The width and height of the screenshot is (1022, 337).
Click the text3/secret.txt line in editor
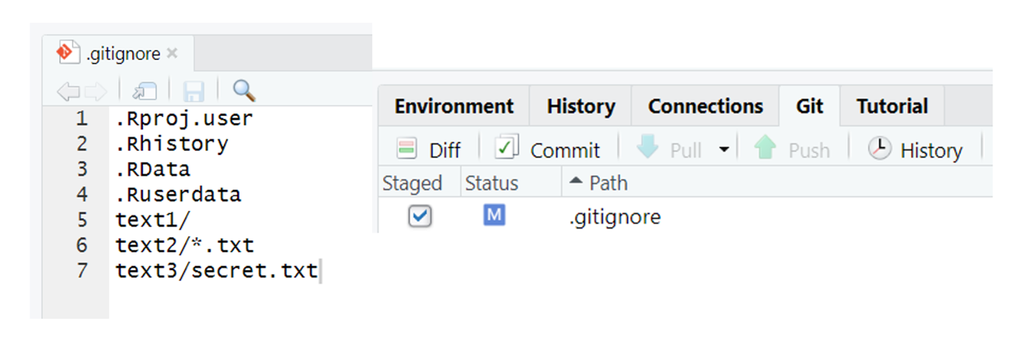click(x=216, y=271)
